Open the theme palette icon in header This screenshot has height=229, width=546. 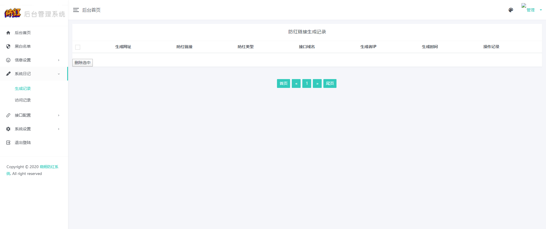click(x=511, y=10)
